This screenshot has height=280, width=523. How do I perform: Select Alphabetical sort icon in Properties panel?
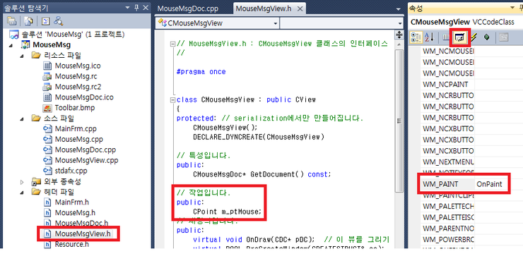(429, 37)
